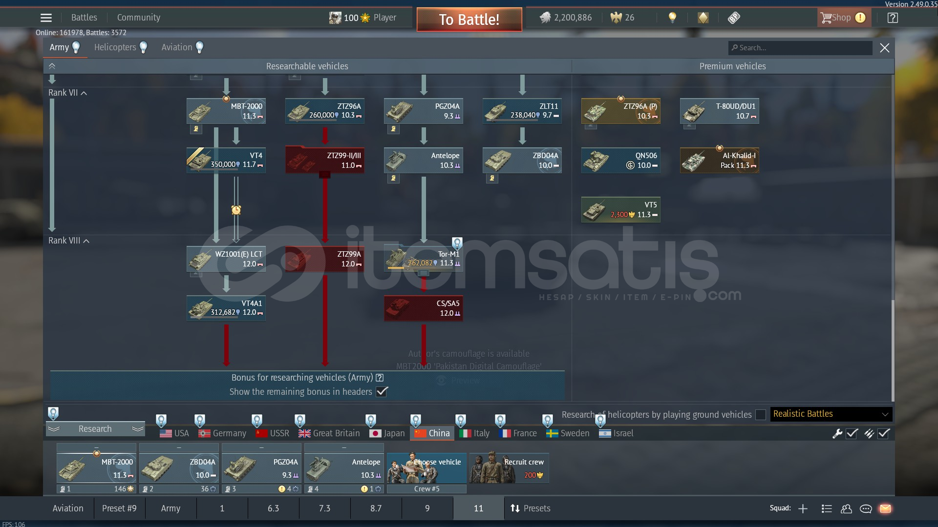Click the squad add plus icon
The height and width of the screenshot is (527, 938).
803,508
